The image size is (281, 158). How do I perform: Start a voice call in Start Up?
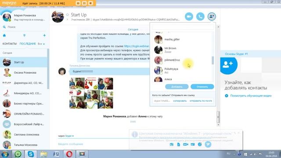click(200, 17)
